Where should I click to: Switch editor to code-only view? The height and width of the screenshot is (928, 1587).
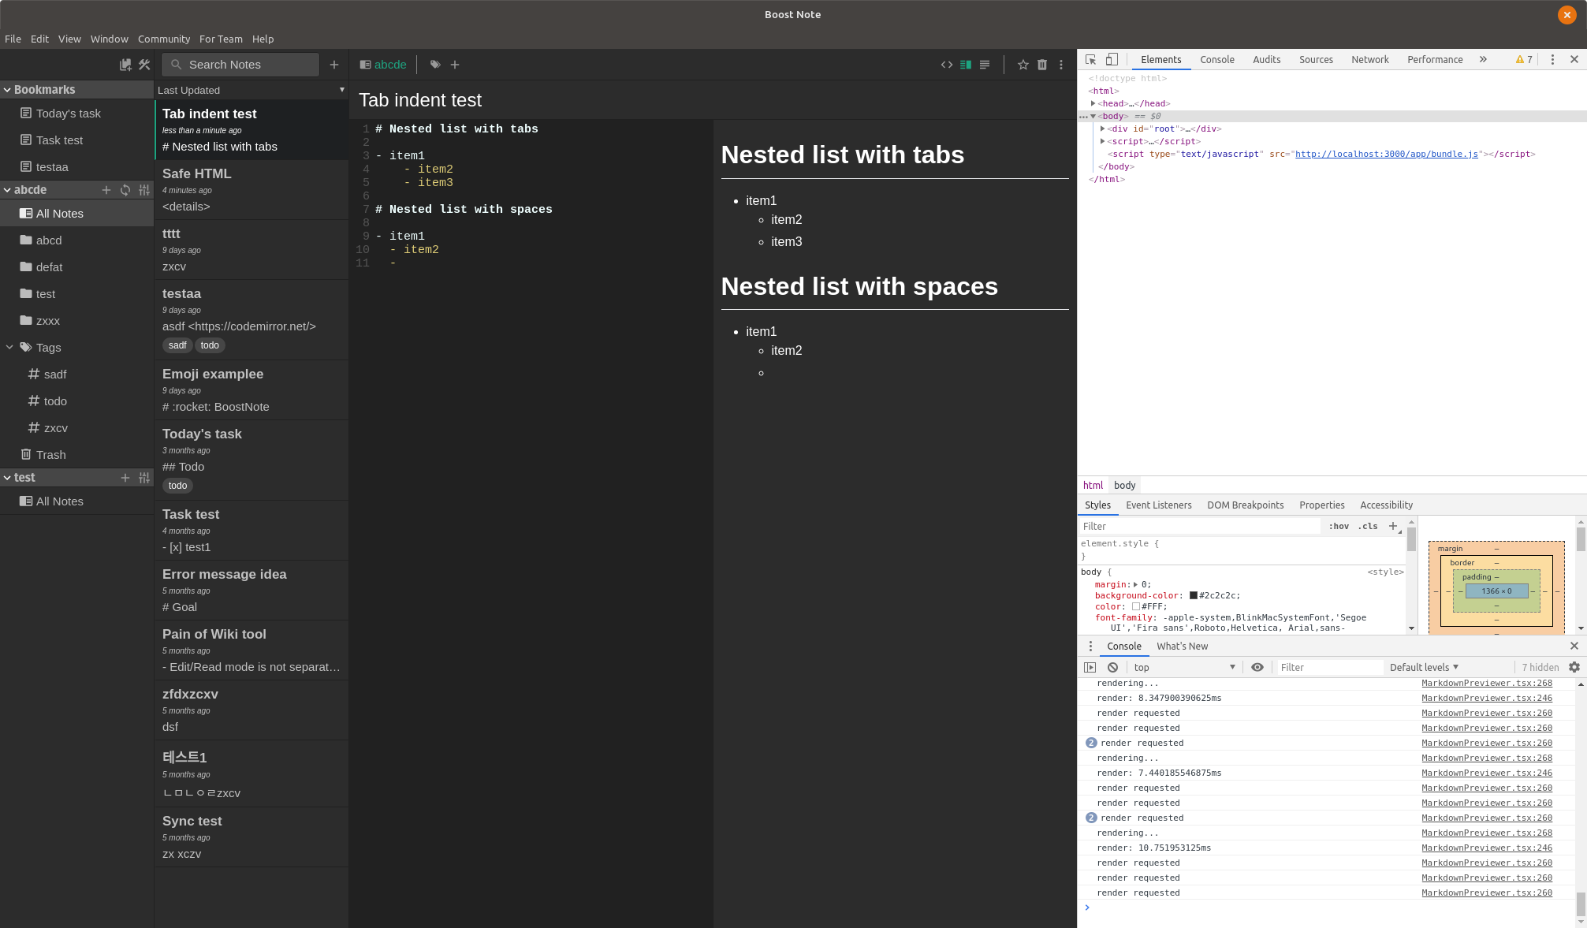(947, 65)
